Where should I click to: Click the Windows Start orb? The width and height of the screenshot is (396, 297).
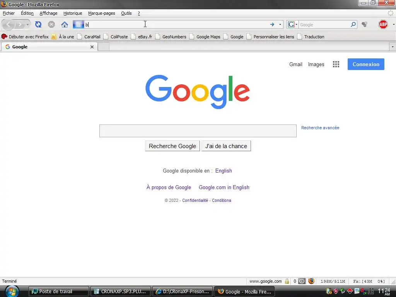[12, 291]
